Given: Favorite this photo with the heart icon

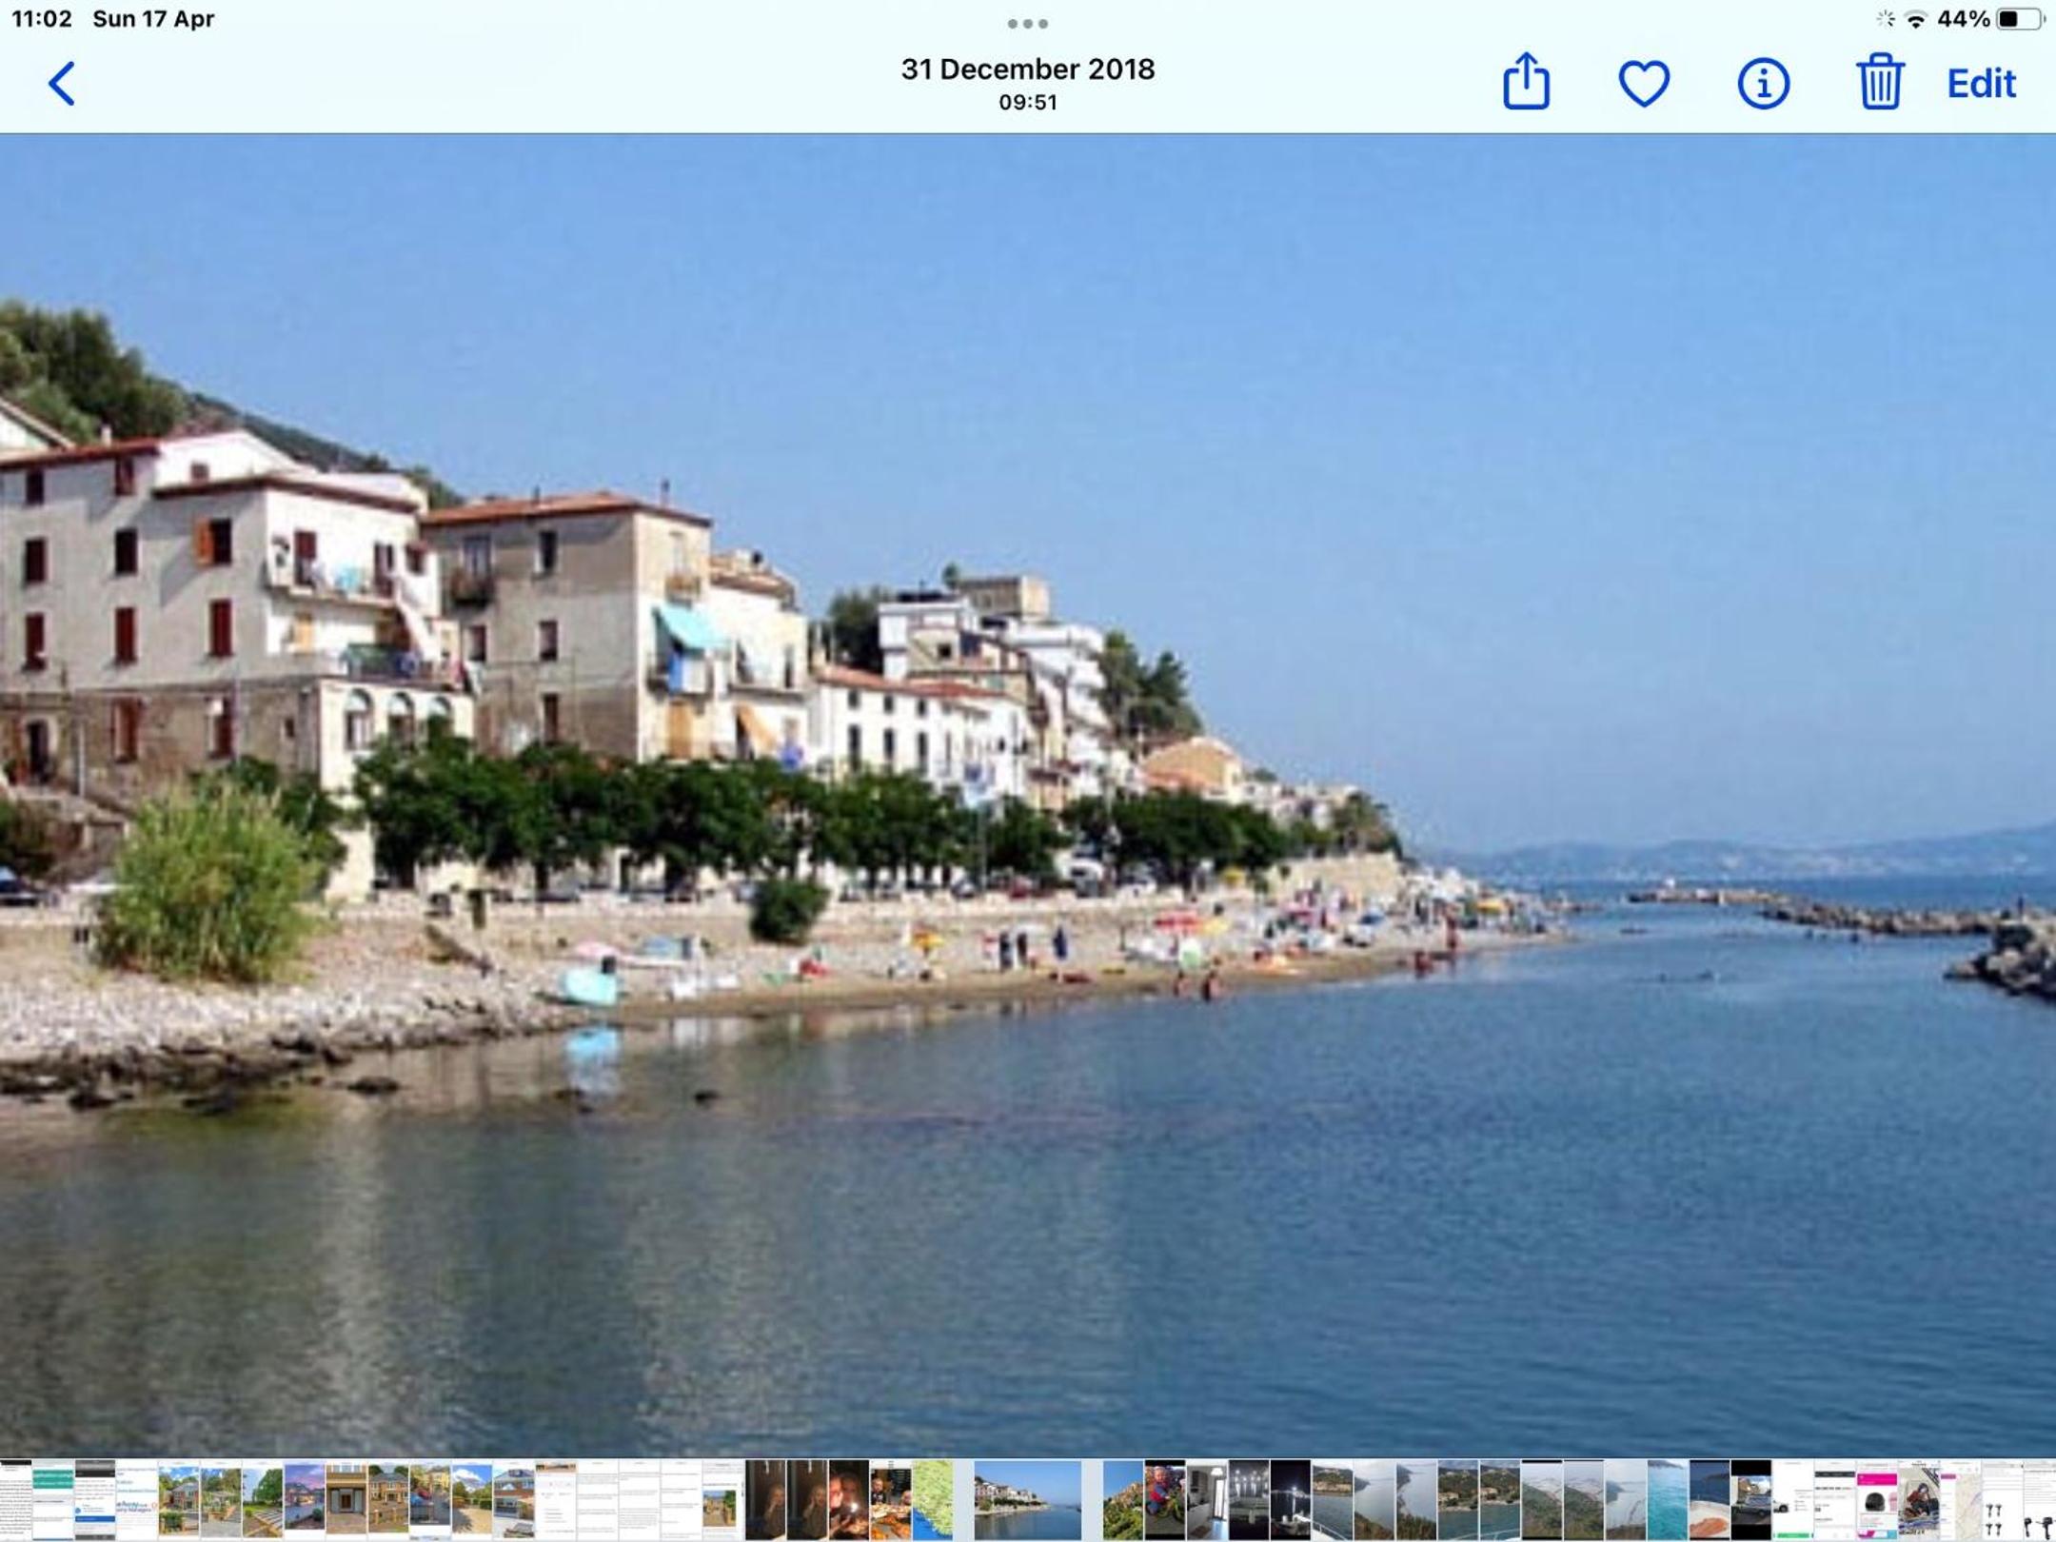Looking at the screenshot, I should [1644, 84].
